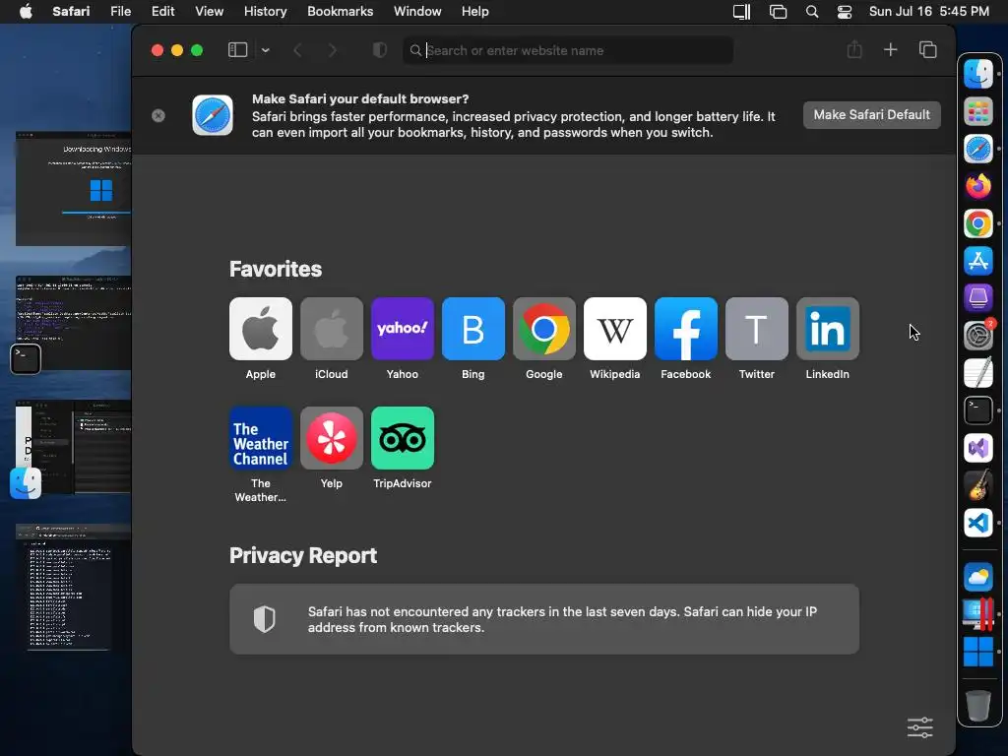Open App Store from the Dock
1008x756 pixels.
[977, 261]
